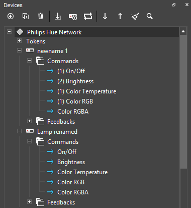The image size is (191, 208).
Task: Select Color RGBA under Lamp renamed
Action: 73,192
